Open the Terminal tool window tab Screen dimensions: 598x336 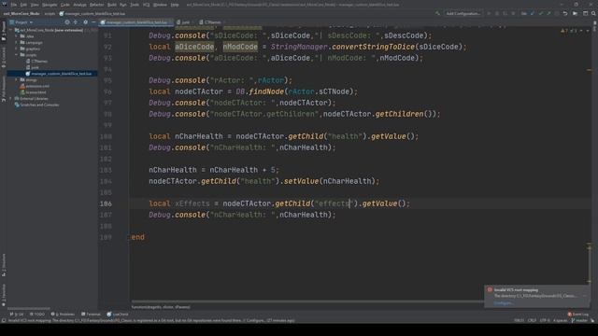91,315
